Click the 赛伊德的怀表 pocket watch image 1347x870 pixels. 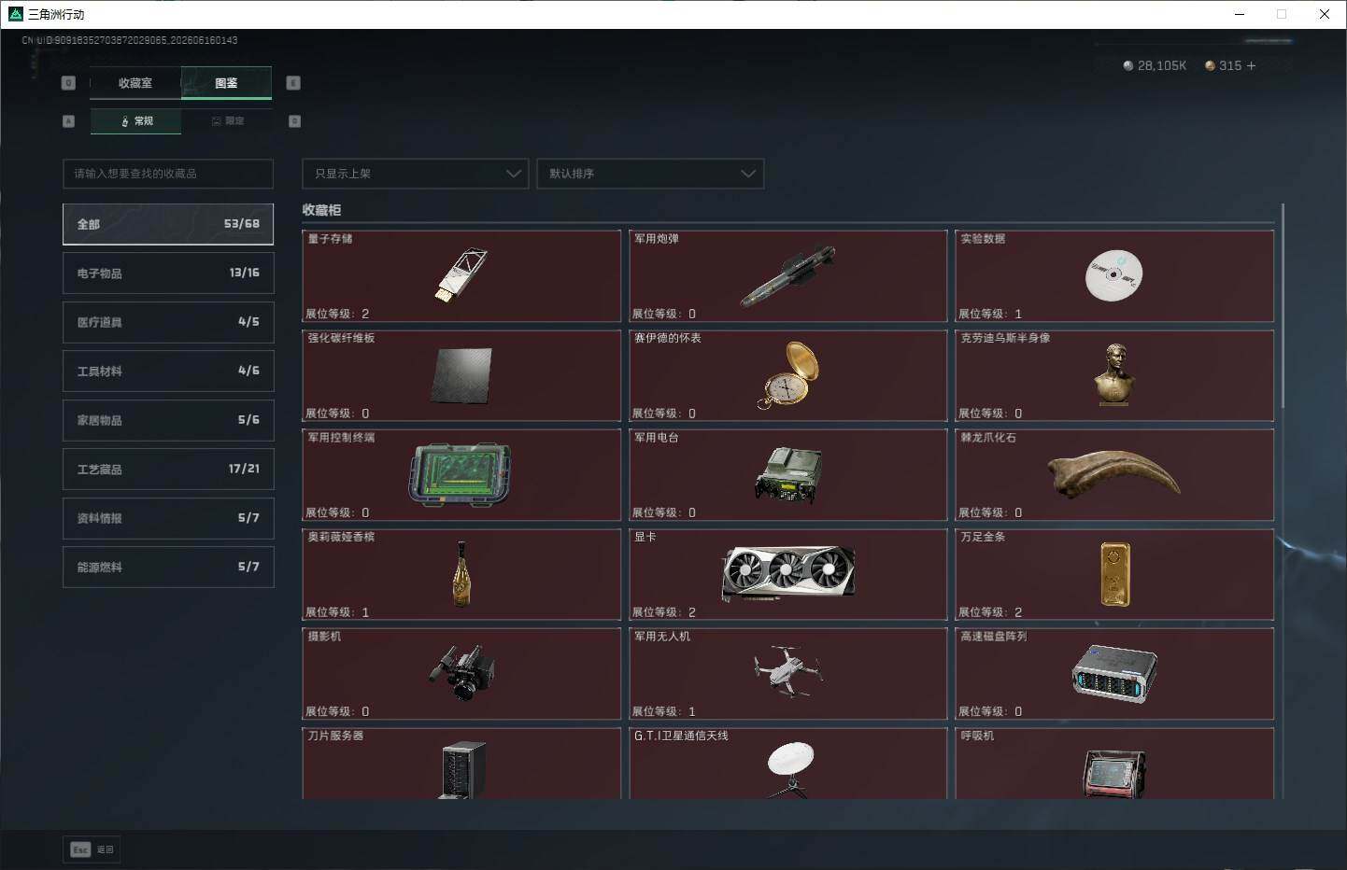click(x=788, y=375)
